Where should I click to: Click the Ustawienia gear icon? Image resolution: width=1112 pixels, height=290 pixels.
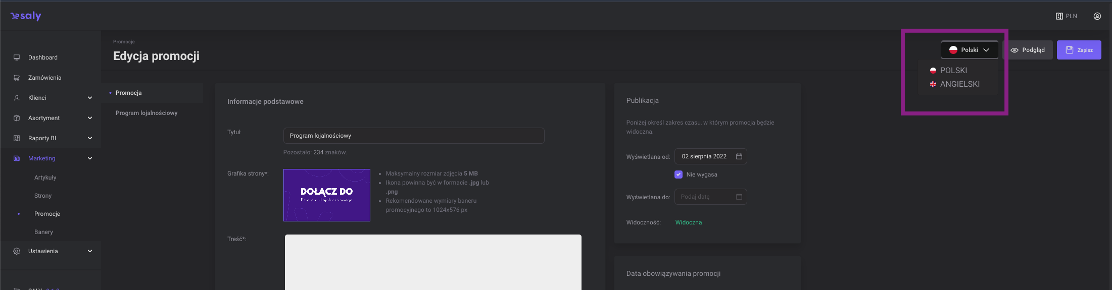17,251
